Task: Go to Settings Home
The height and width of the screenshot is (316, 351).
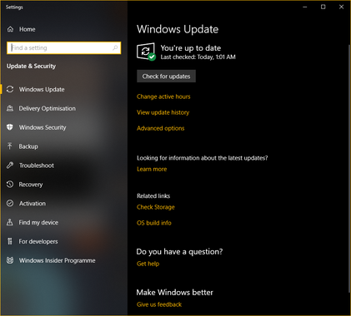Action: (28, 29)
